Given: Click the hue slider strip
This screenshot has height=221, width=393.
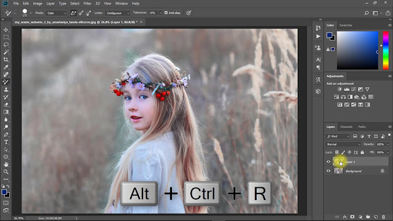Looking at the screenshot, I should pyautogui.click(x=386, y=50).
